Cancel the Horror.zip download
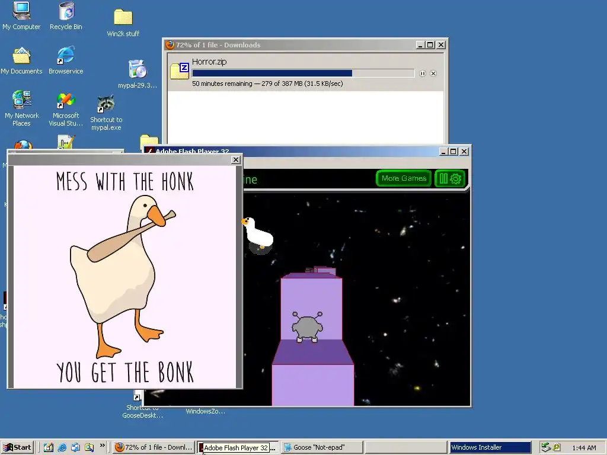The image size is (607, 455). click(433, 73)
